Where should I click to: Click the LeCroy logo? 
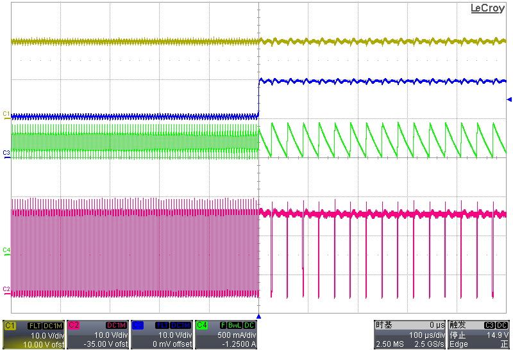click(487, 8)
